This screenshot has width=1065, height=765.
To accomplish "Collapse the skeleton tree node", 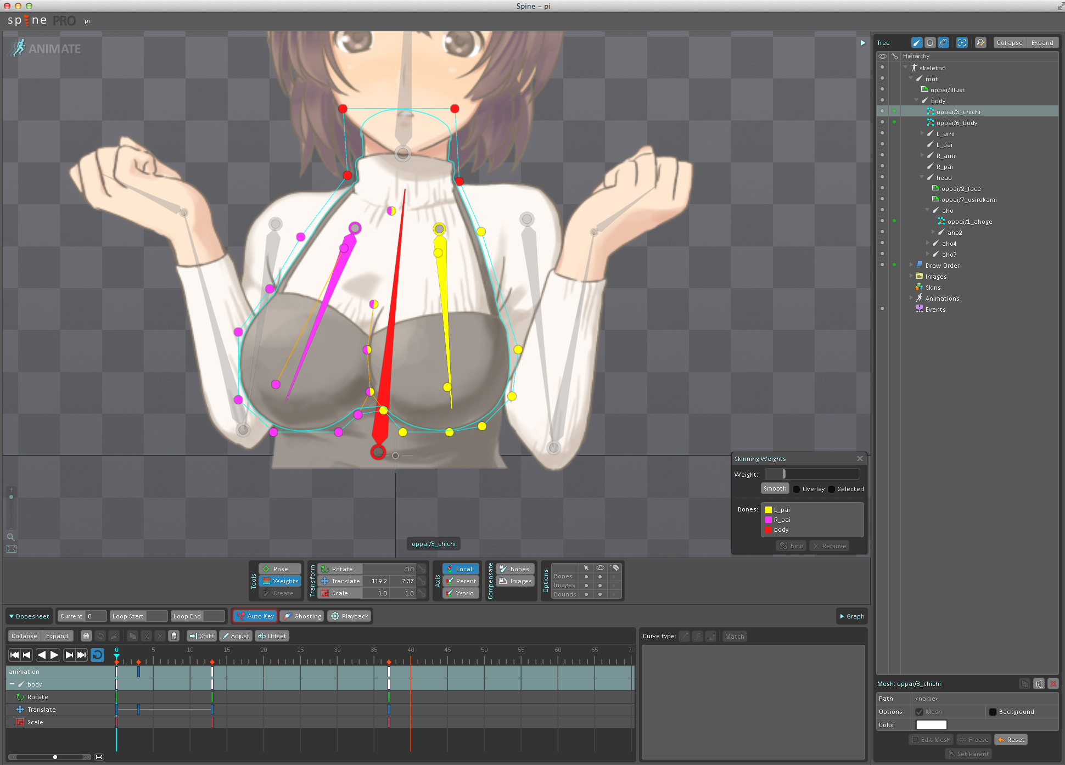I will coord(905,67).
